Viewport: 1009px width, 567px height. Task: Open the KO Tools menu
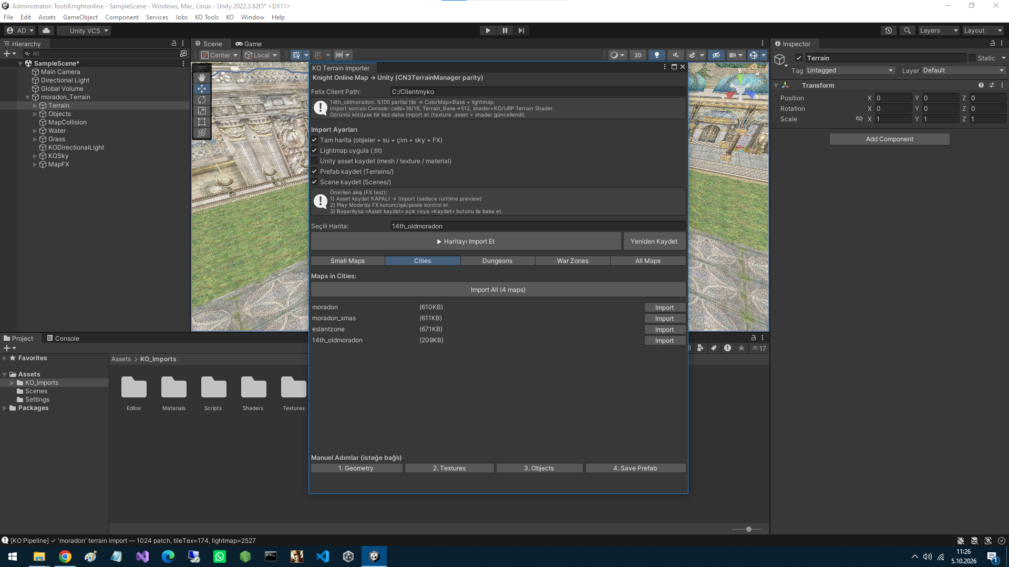pyautogui.click(x=207, y=17)
